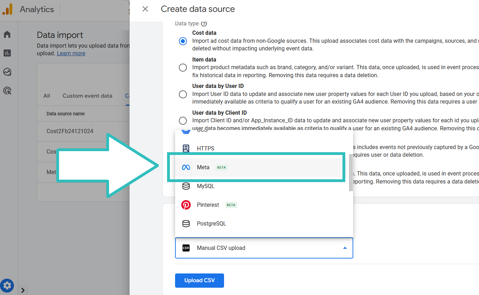Open the Manual CSV upload dropdown
This screenshot has height=295, width=479.
(x=264, y=248)
